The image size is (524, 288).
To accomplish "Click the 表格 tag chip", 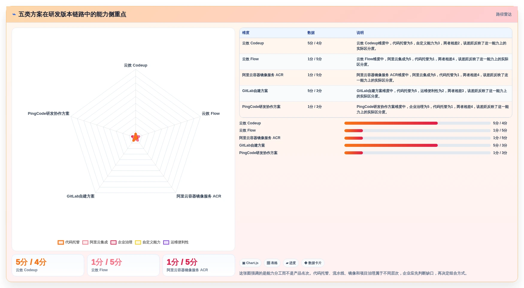I will pyautogui.click(x=272, y=263).
